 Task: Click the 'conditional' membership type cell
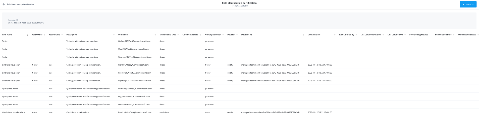[165, 113]
